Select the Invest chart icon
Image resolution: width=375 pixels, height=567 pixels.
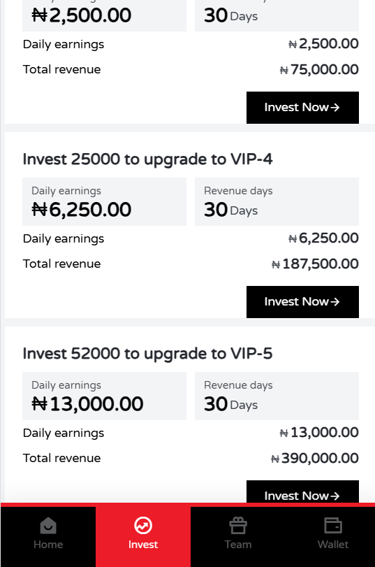(x=143, y=526)
